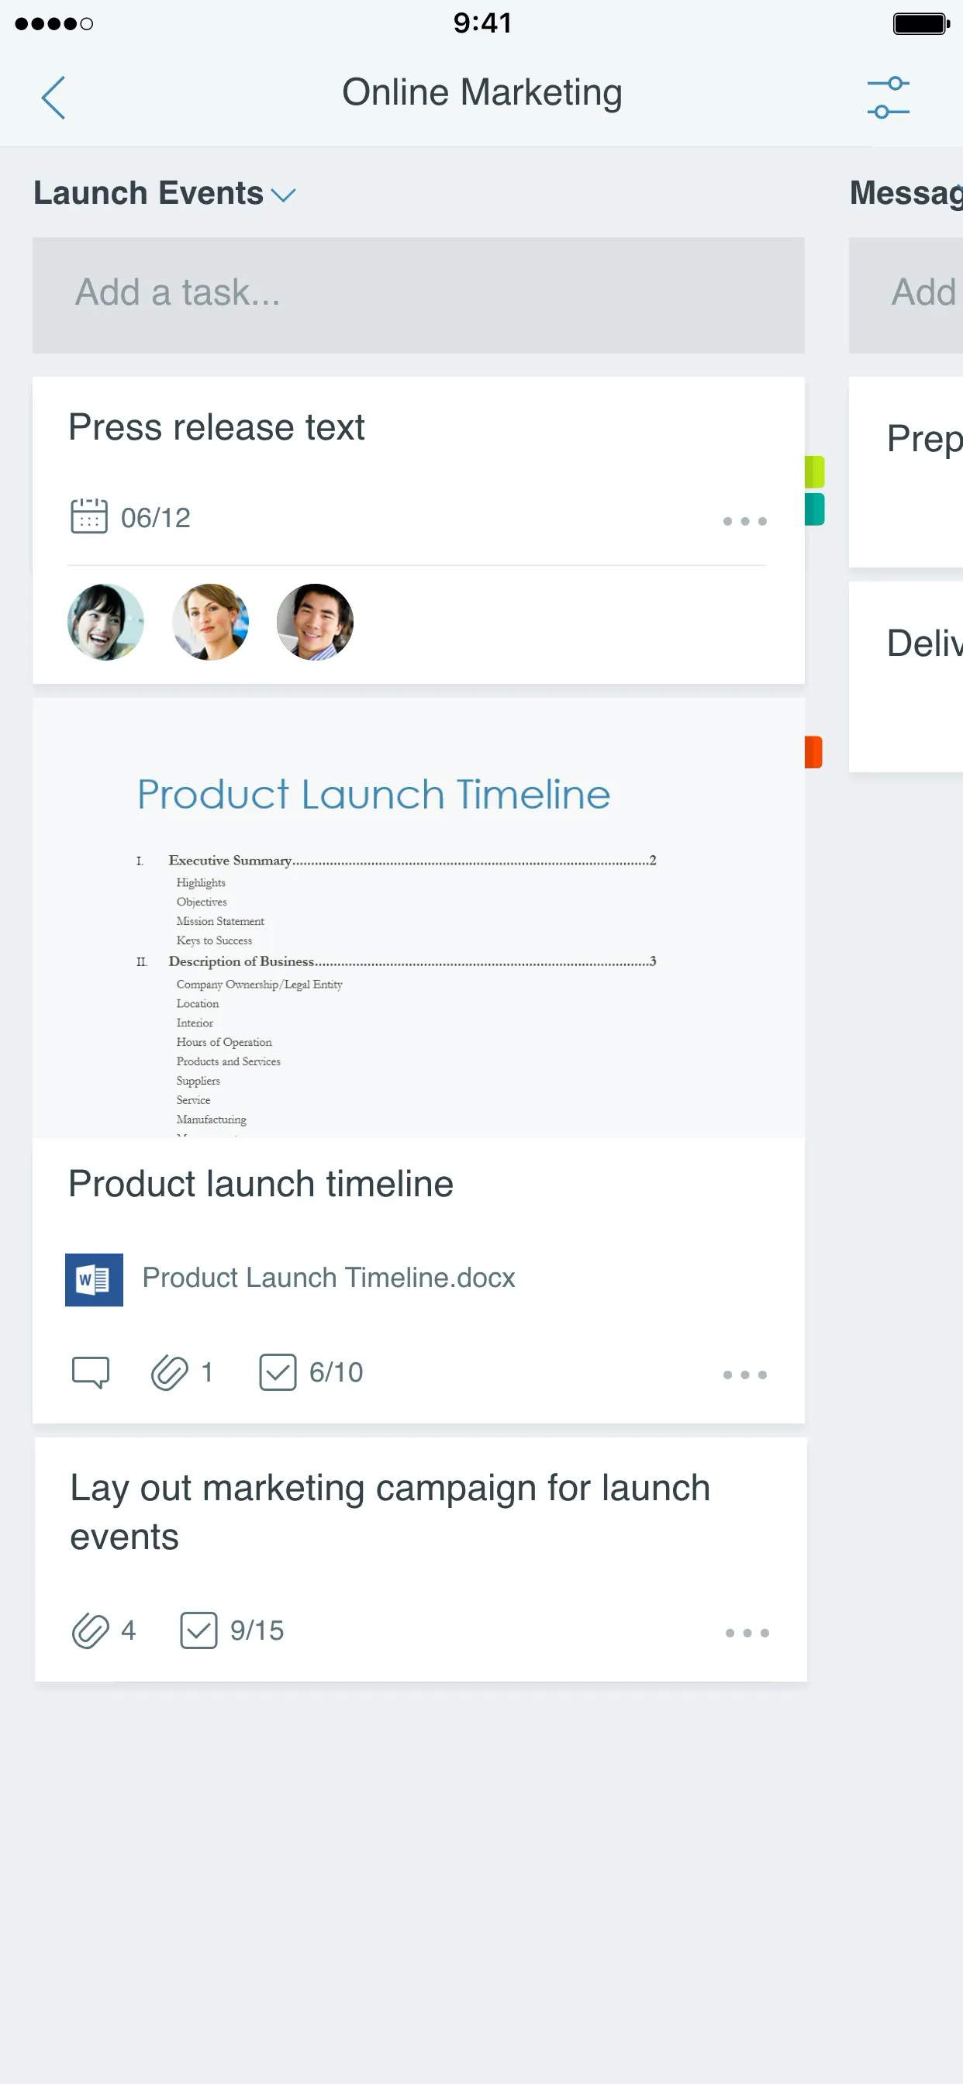963x2084 pixels.
Task: Open more options on Product launch timeline card
Action: [744, 1375]
